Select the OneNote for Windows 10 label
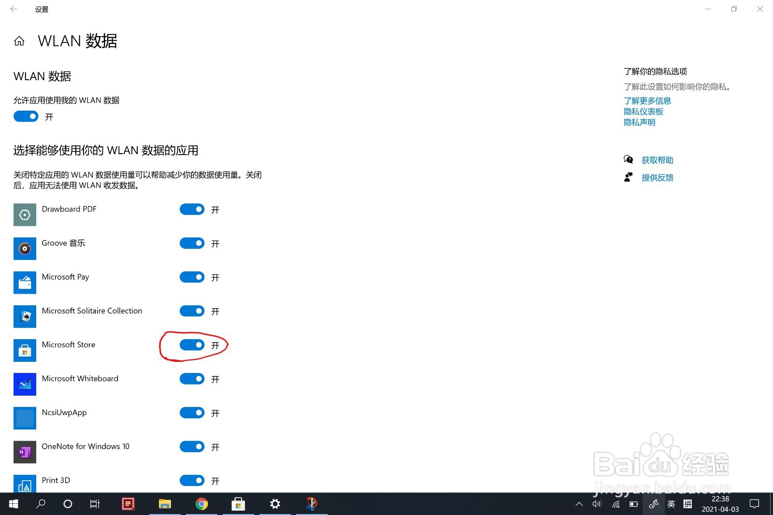 coord(86,446)
